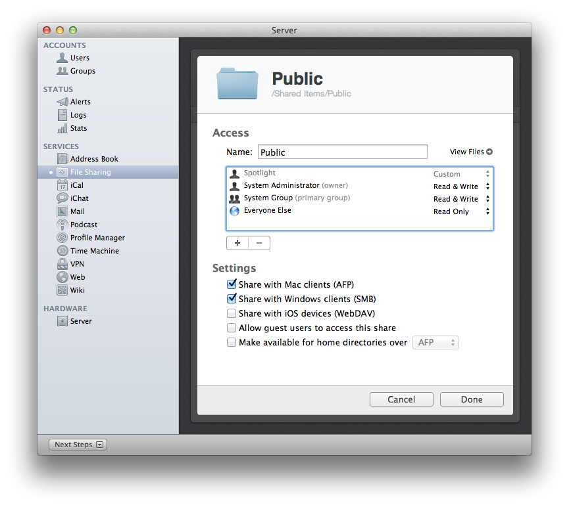Click the View Files link
Image resolution: width=569 pixels, height=507 pixels.
(471, 152)
